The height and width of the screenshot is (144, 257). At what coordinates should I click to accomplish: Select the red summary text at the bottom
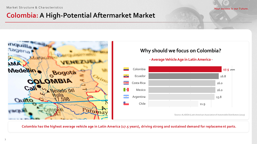(x=129, y=127)
